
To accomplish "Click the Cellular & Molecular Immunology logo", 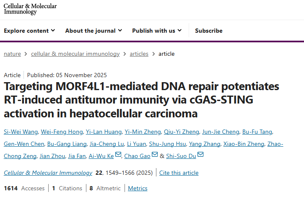I will click(30, 9).
